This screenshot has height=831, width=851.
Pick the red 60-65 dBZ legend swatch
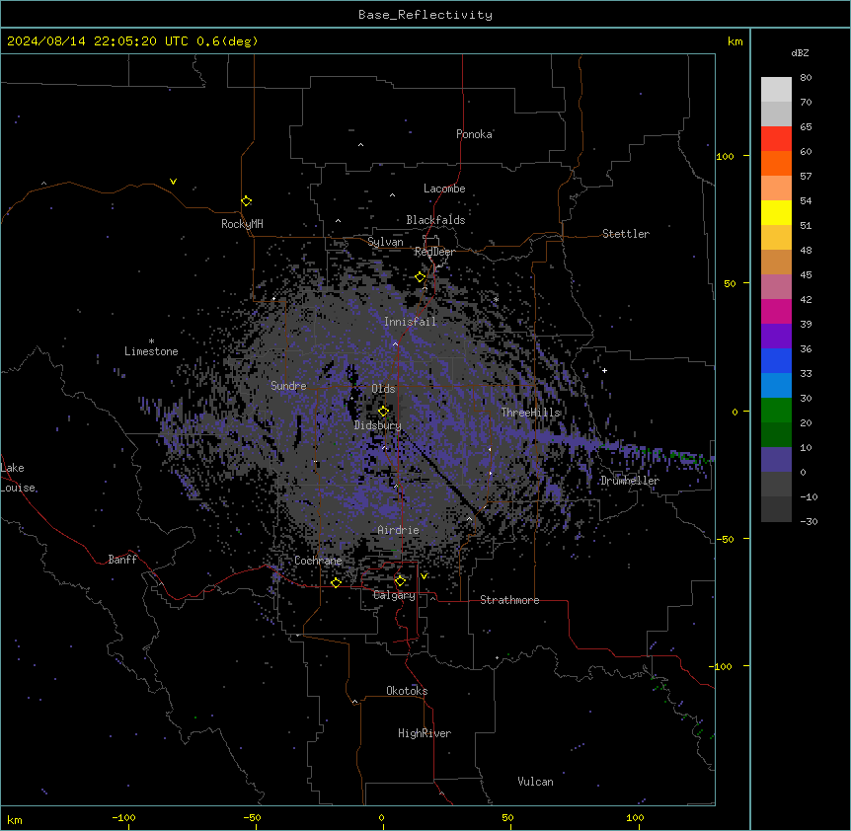point(776,138)
